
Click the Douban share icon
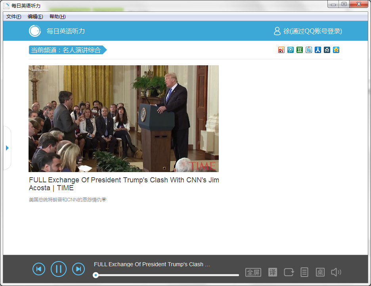pyautogui.click(x=300, y=50)
